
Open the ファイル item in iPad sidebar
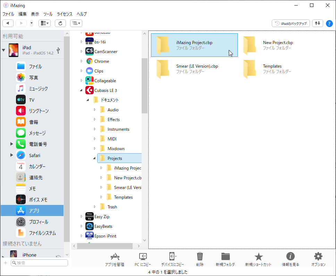coord(32,66)
